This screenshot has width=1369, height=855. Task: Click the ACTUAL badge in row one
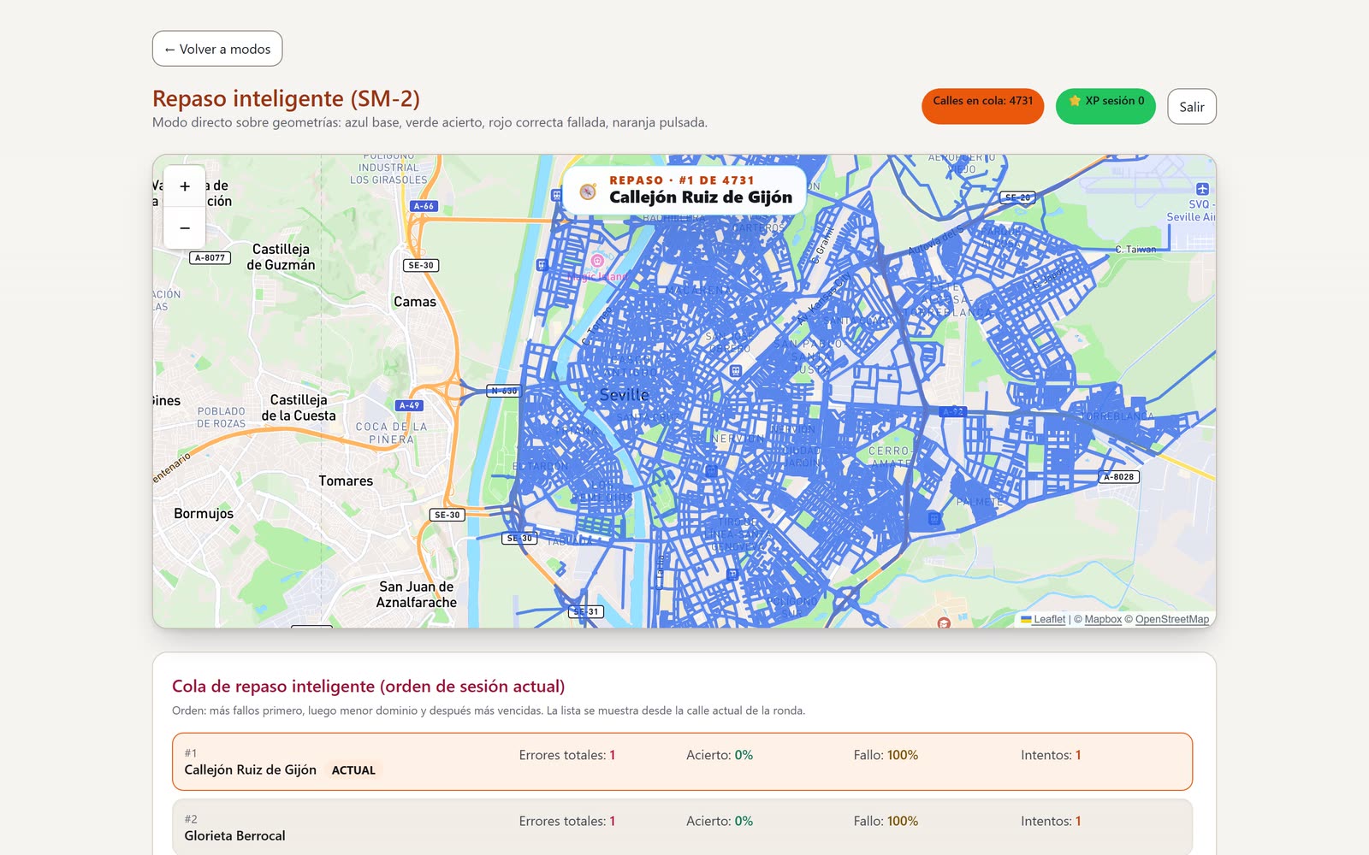coord(353,770)
